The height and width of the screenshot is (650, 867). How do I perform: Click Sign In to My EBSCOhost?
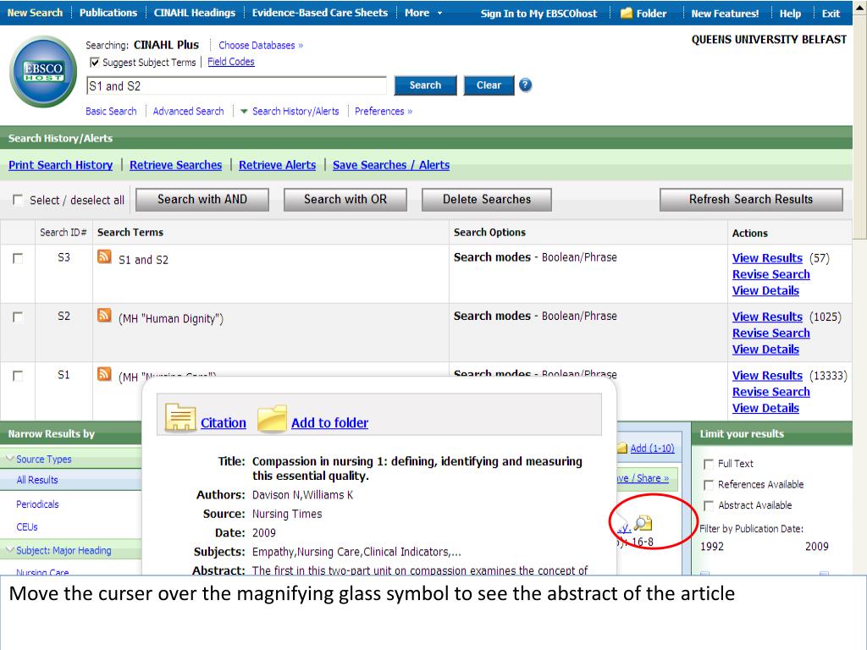tap(538, 14)
